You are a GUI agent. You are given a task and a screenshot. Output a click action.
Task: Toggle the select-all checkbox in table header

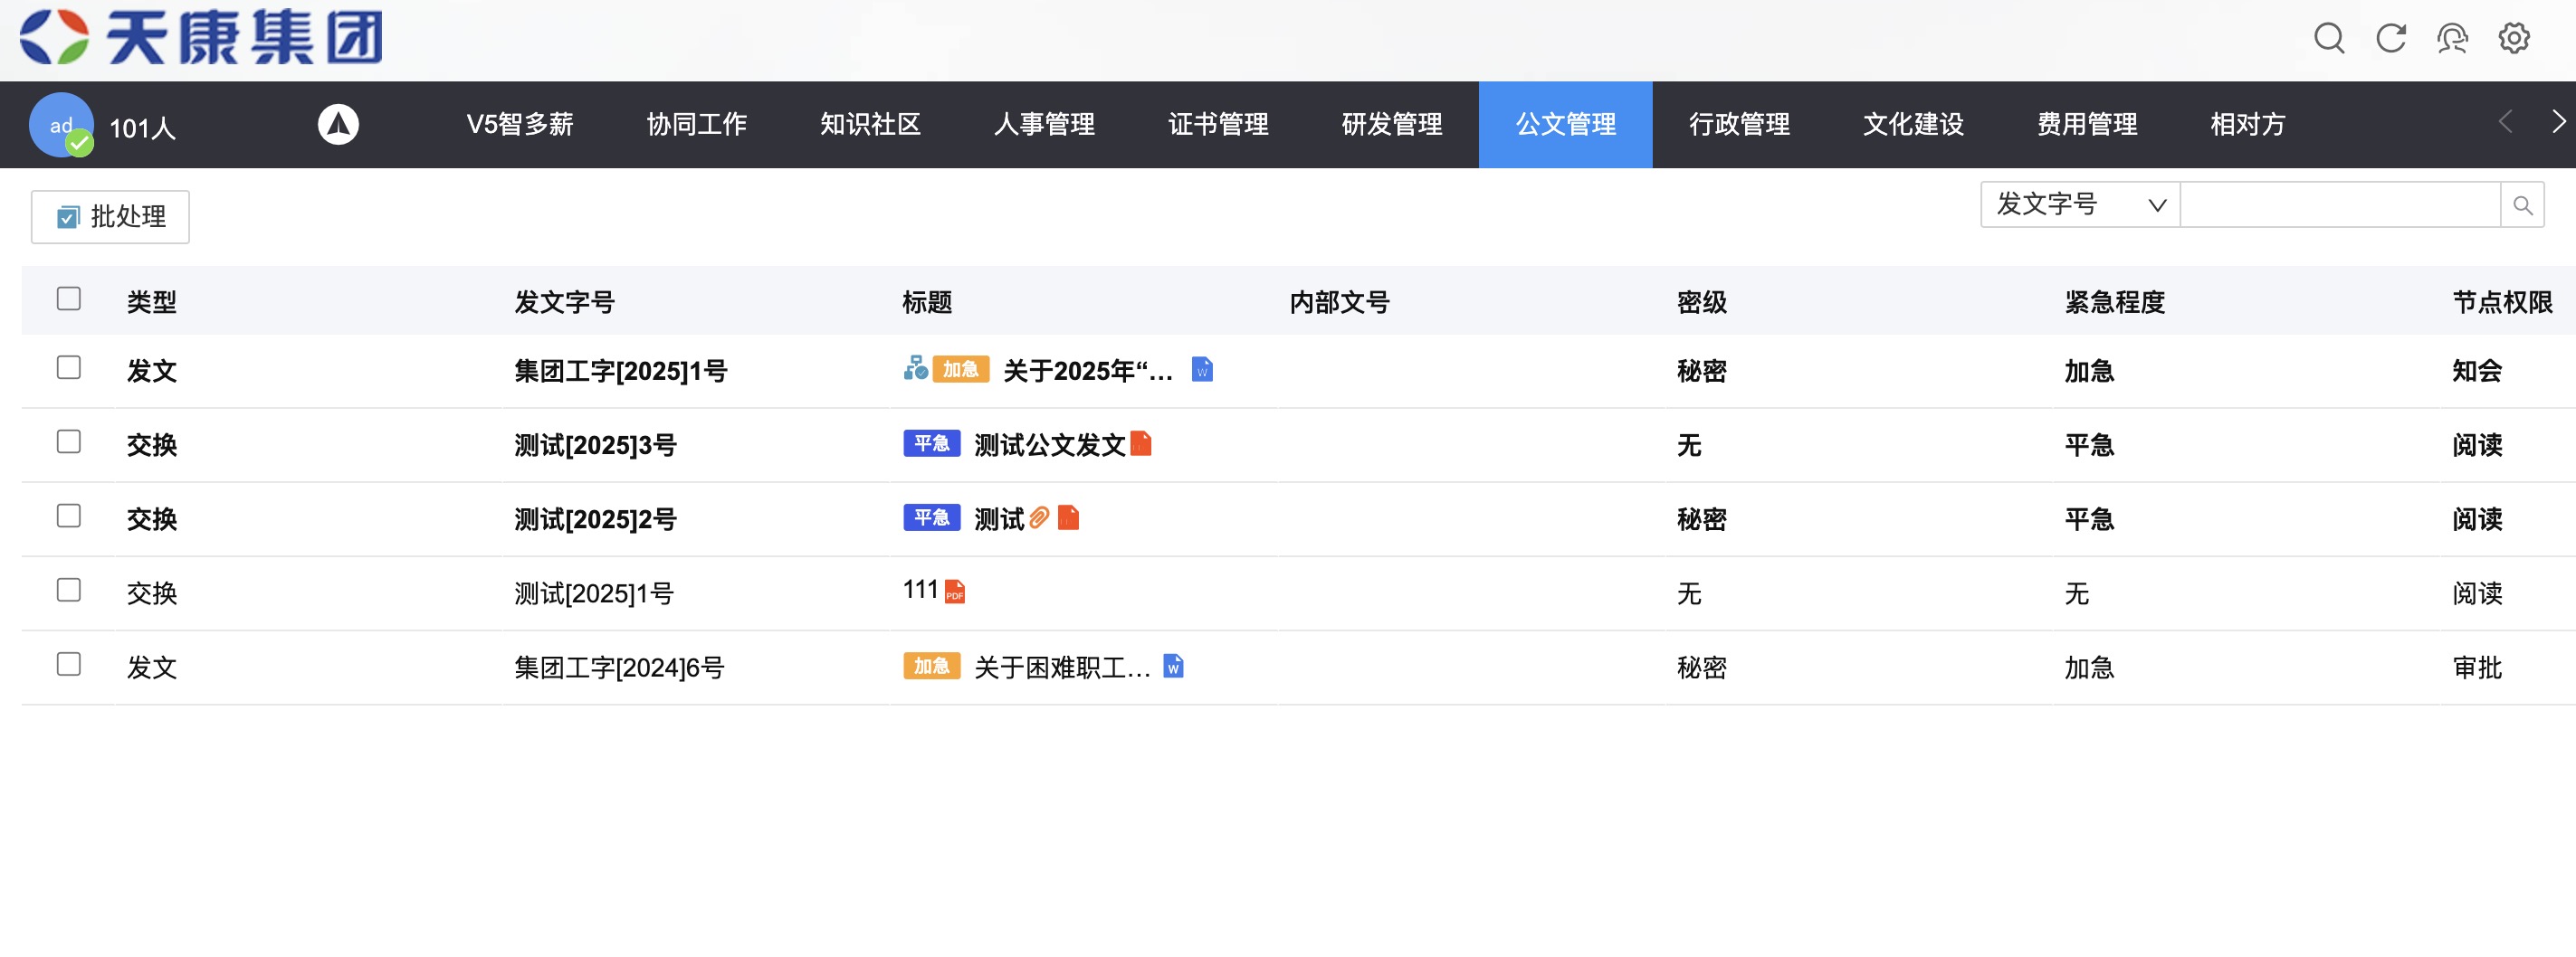(69, 298)
